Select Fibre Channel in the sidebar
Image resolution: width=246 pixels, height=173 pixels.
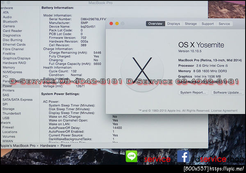pos(14,49)
